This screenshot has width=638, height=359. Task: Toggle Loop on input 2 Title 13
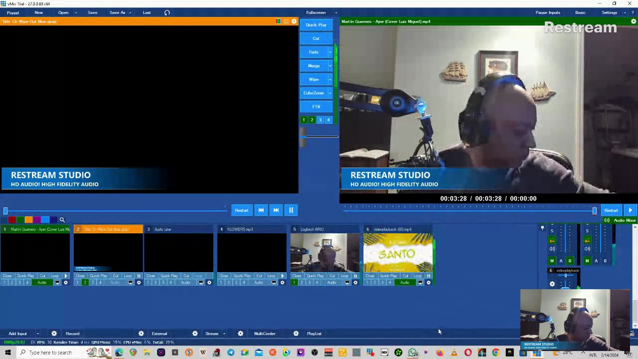[128, 276]
